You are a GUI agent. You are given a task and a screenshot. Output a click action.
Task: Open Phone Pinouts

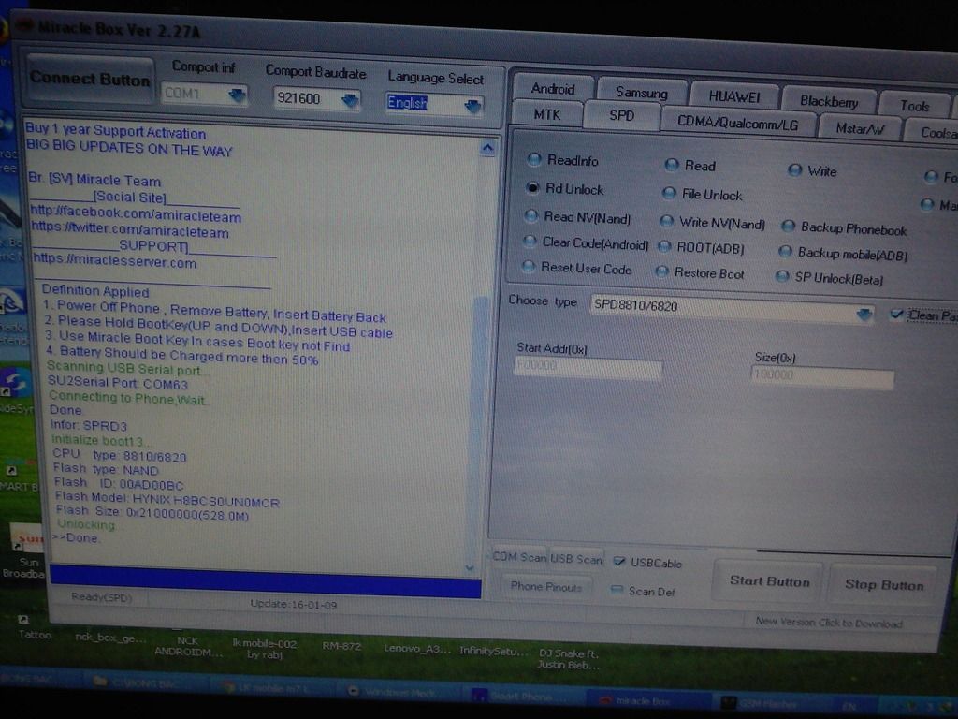click(x=545, y=586)
